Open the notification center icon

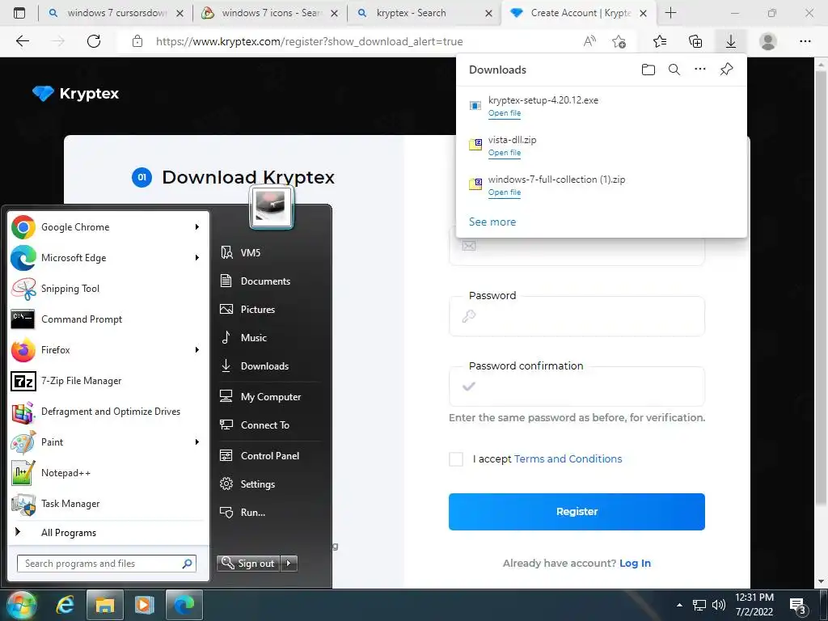797,606
